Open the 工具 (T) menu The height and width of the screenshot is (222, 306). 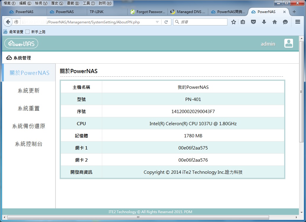tap(89, 3)
